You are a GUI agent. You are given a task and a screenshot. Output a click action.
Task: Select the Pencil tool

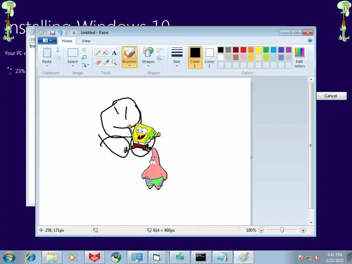point(98,53)
